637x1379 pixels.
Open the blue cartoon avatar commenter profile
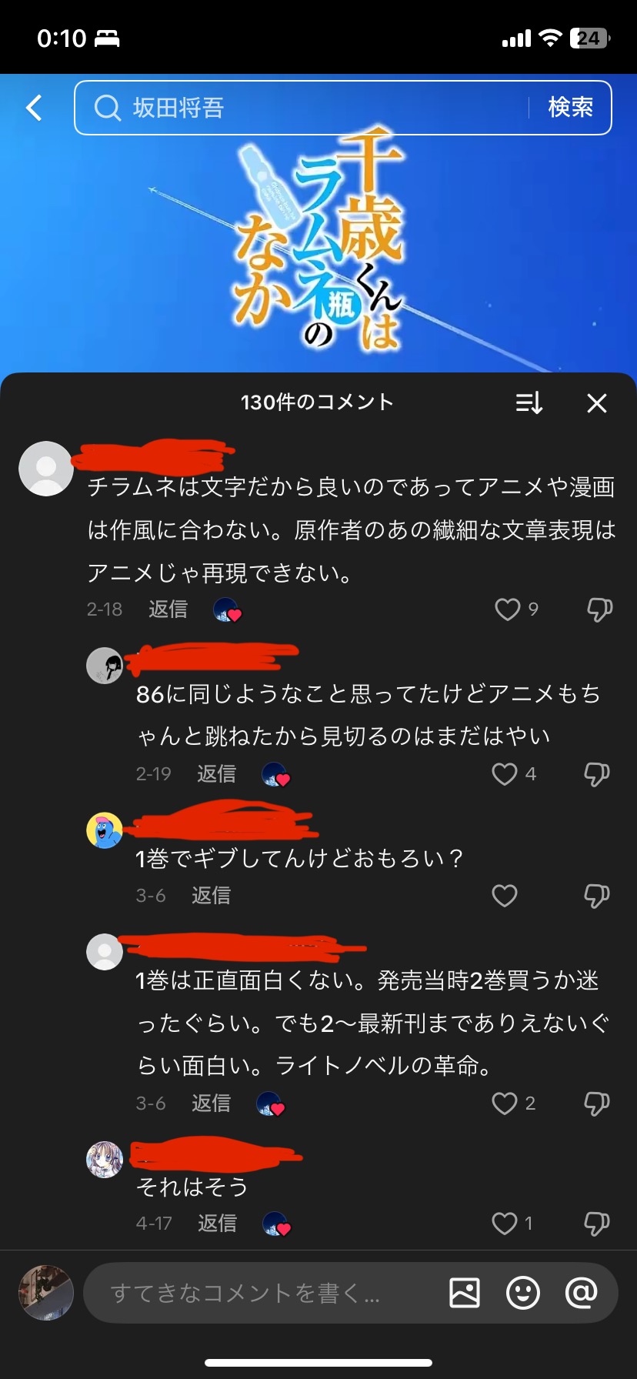point(105,830)
